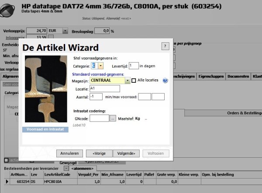Click the Status: Uitlopend text line
This screenshot has height=193, width=262.
coord(107,18)
